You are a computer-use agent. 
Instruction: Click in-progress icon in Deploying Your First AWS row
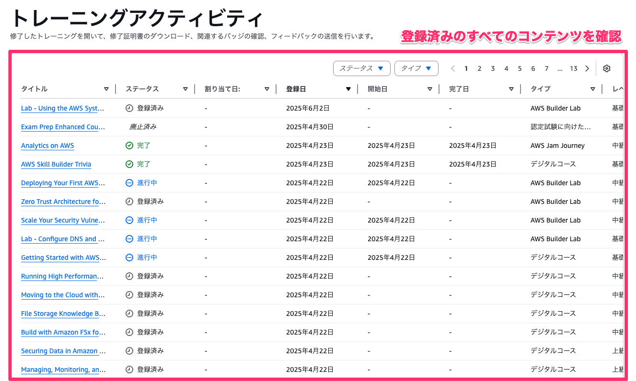[129, 183]
